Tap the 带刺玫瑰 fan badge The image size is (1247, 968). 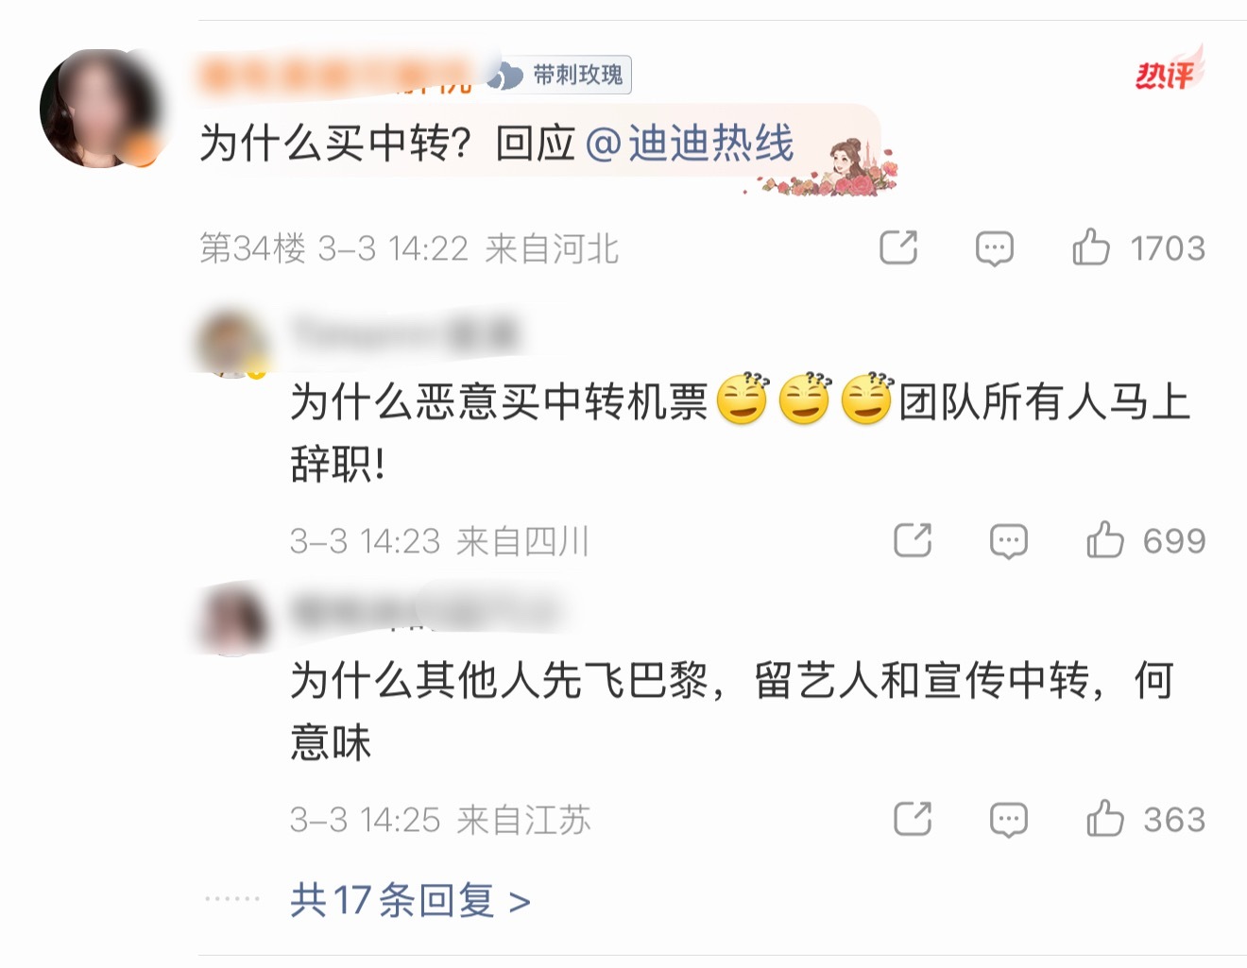(558, 75)
